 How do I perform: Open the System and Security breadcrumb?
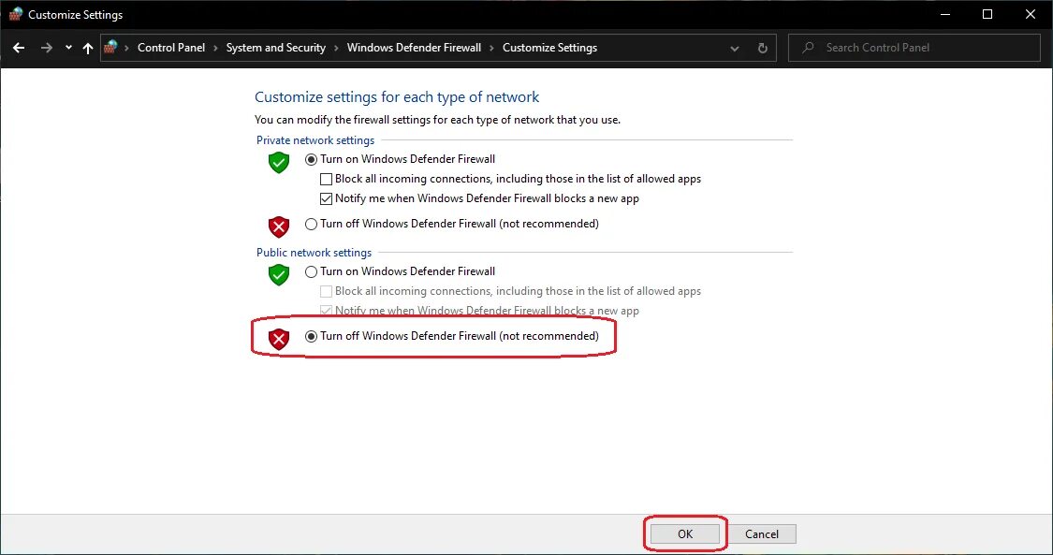(276, 48)
